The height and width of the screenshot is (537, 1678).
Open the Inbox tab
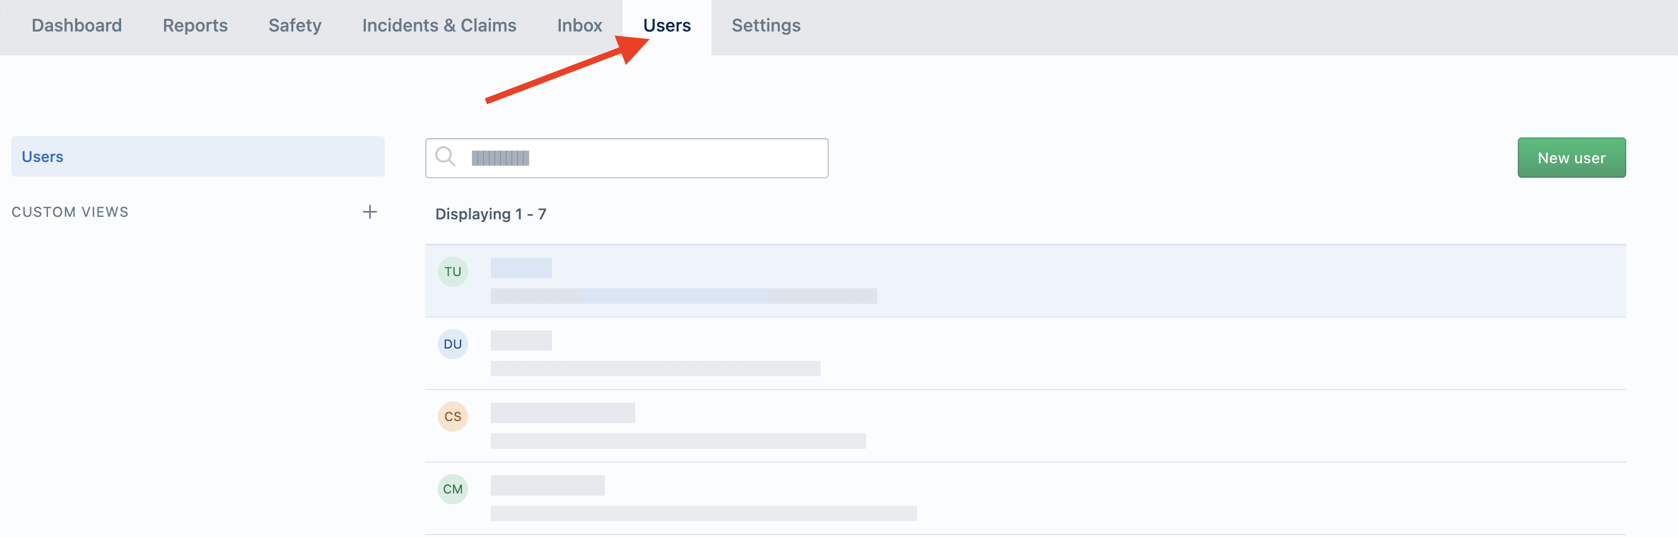pos(579,25)
